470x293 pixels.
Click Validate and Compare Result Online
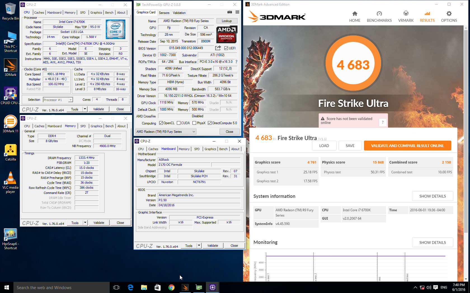(x=407, y=146)
